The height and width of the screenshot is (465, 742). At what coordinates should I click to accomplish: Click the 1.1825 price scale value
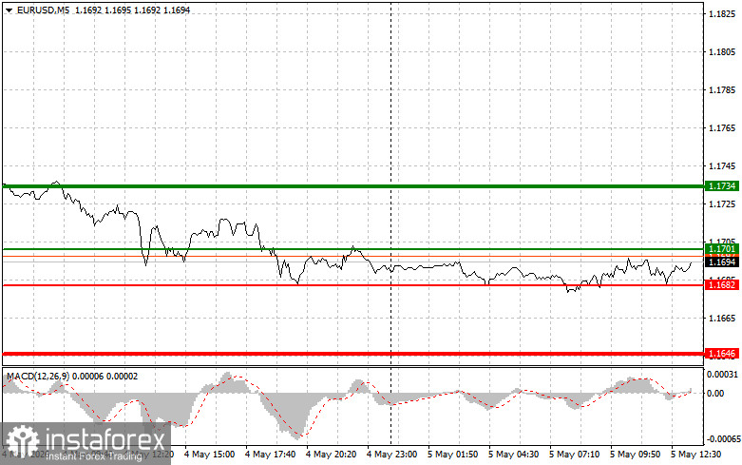pyautogui.click(x=722, y=14)
